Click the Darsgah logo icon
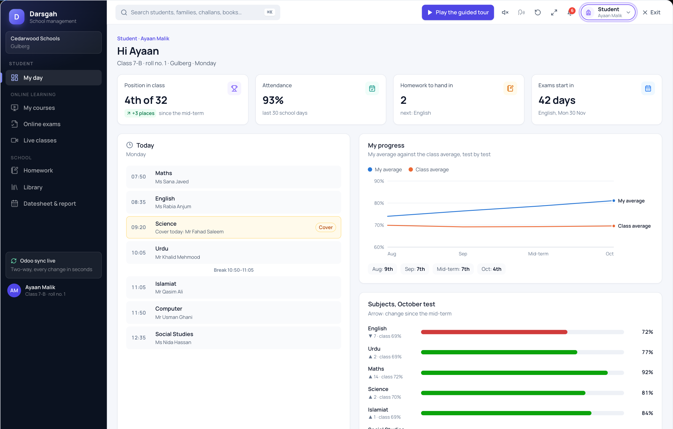This screenshot has height=429, width=673. (x=17, y=17)
